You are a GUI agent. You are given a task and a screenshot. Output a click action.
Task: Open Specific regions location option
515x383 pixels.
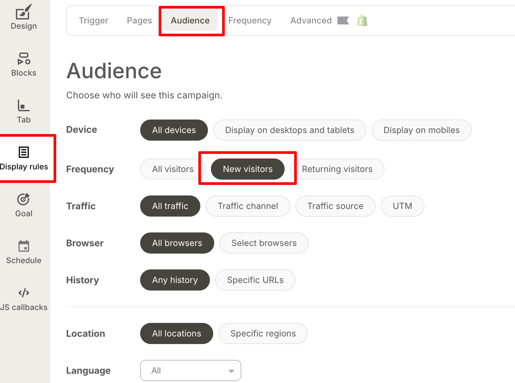pos(263,333)
